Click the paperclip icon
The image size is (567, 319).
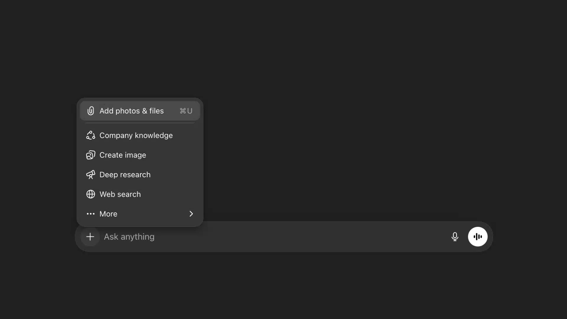tap(91, 111)
